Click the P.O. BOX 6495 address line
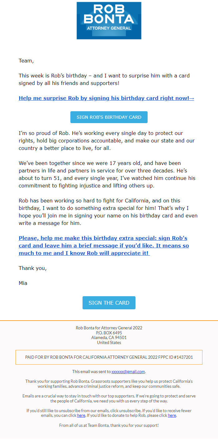This screenshot has height=439, width=218. pos(109,332)
